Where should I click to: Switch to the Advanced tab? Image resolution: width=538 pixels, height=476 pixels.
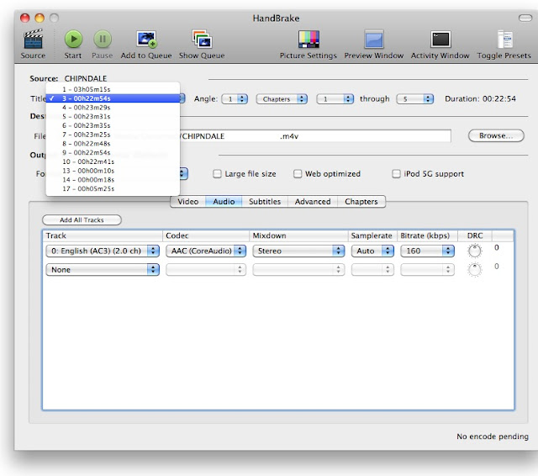coord(313,202)
